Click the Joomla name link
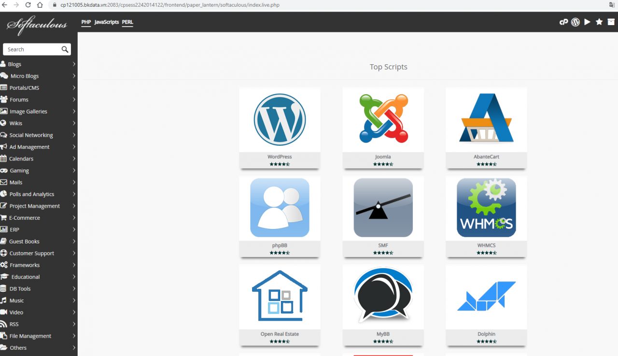This screenshot has height=356, width=618. (383, 157)
